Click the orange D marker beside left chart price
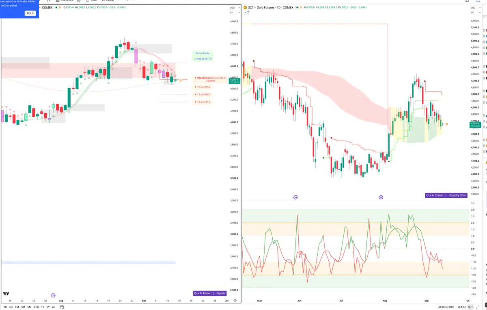The width and height of the screenshot is (487, 310). coord(181,81)
